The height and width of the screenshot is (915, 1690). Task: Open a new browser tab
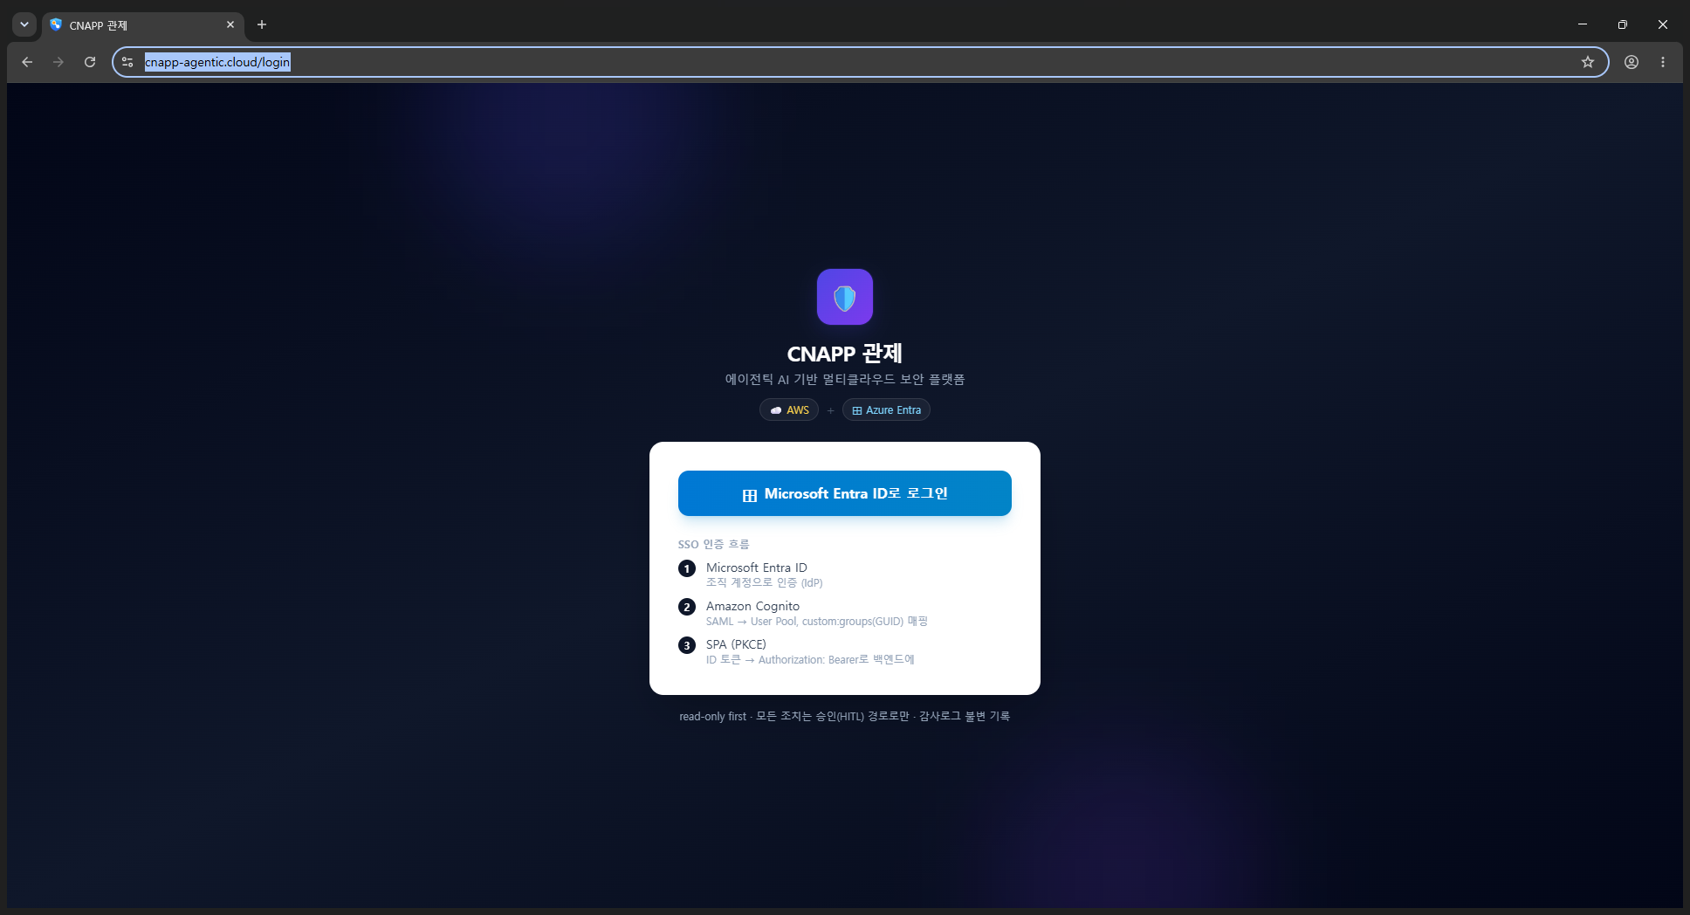click(262, 24)
